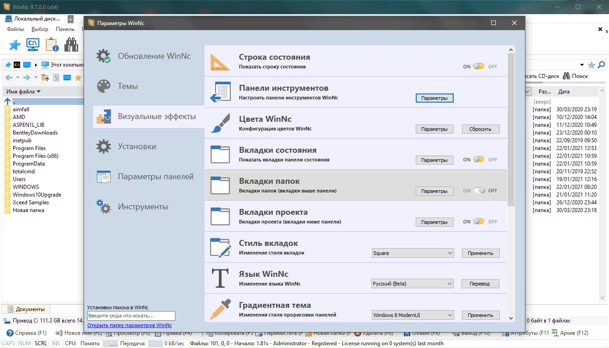Open the Windows 8 ModernUI theme dropdown

[x=413, y=315]
